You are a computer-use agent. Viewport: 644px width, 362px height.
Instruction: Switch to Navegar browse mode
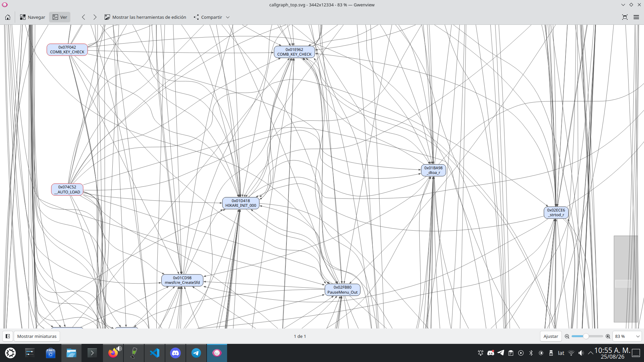click(33, 17)
